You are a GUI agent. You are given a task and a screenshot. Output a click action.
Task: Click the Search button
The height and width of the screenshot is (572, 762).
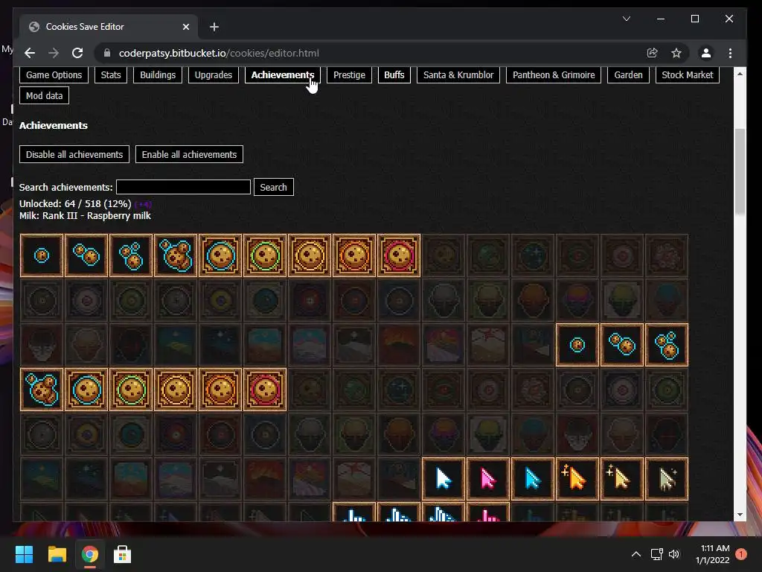[x=274, y=187]
